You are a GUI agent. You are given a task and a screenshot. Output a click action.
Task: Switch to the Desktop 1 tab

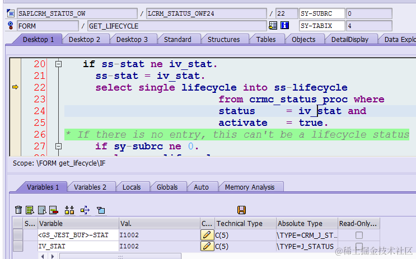38,40
